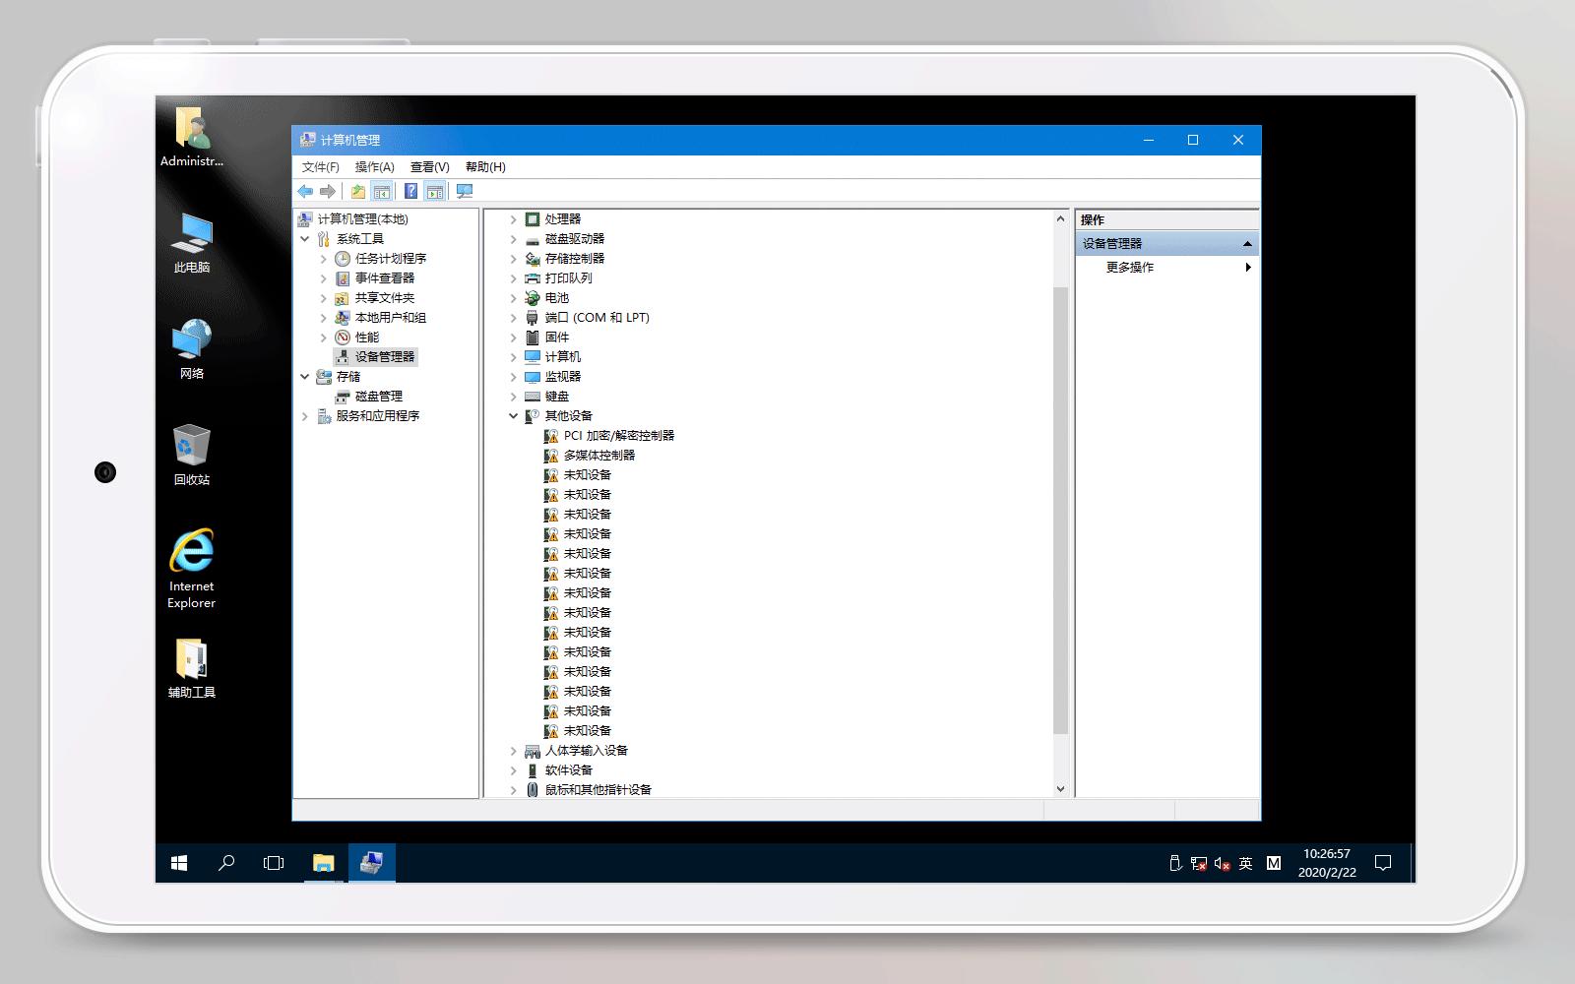Click the back navigation arrow
Screen dimensions: 1575x984
[304, 191]
